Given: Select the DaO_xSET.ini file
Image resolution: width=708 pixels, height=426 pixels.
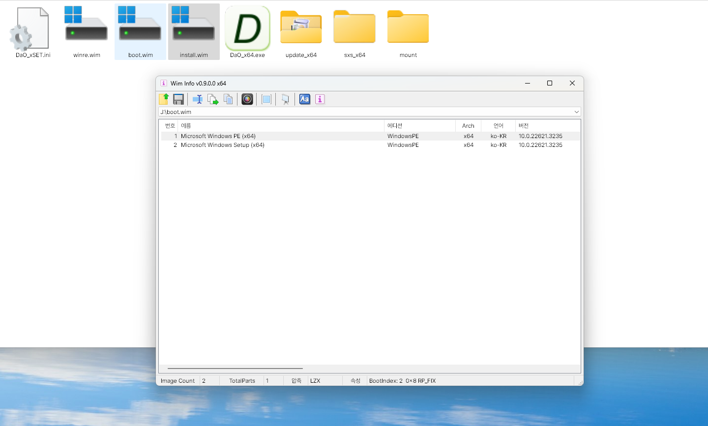Looking at the screenshot, I should (x=33, y=32).
